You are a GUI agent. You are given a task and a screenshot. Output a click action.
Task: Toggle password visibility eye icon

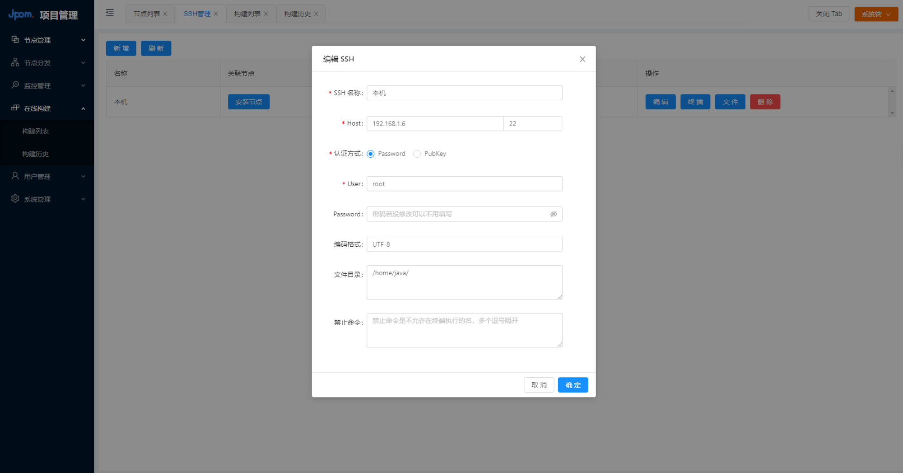click(x=554, y=214)
